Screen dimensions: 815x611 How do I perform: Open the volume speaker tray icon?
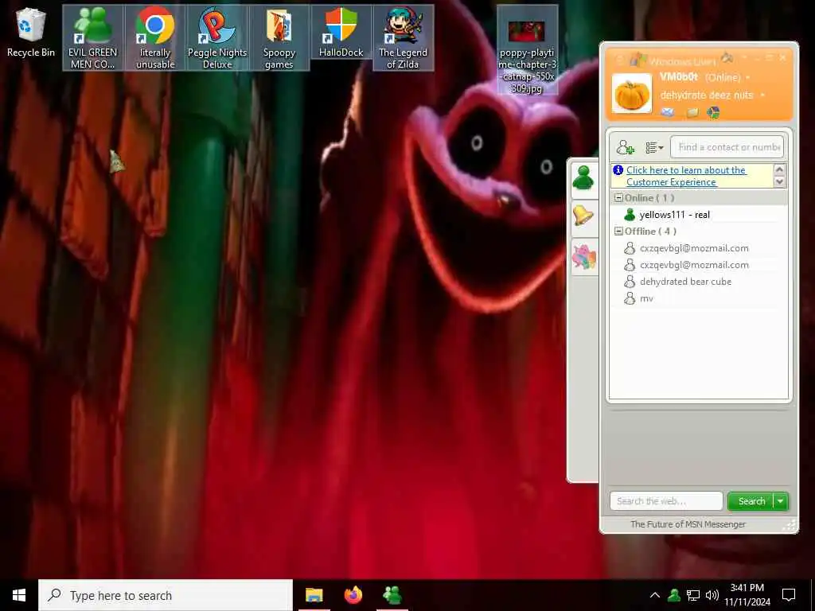pos(712,595)
